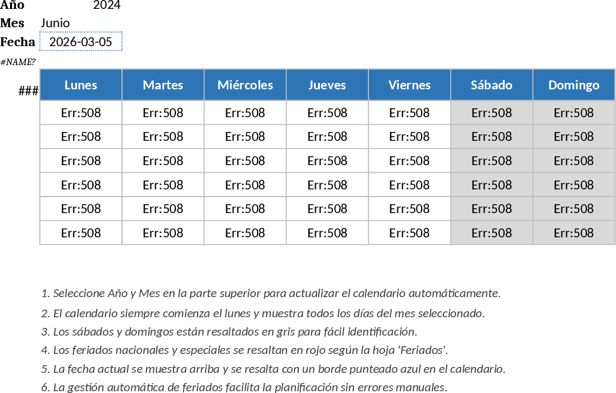Viewport: 616px width, 393px height.
Task: Click instruction line 1 about Año y Mes
Action: [271, 293]
